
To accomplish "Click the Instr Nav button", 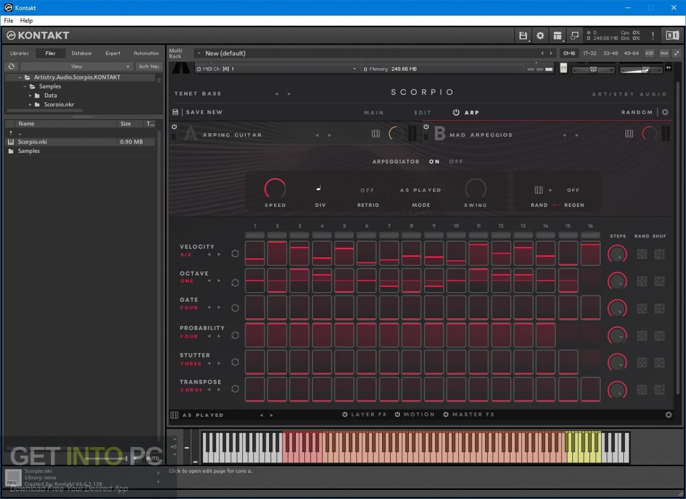I will pos(149,66).
